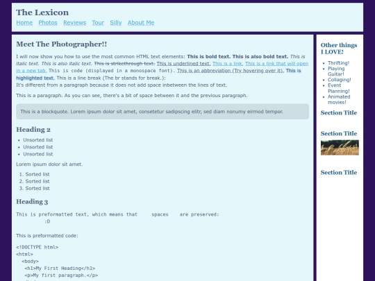Click the Heading 2 title
This screenshot has height=281, width=375.
[33, 130]
